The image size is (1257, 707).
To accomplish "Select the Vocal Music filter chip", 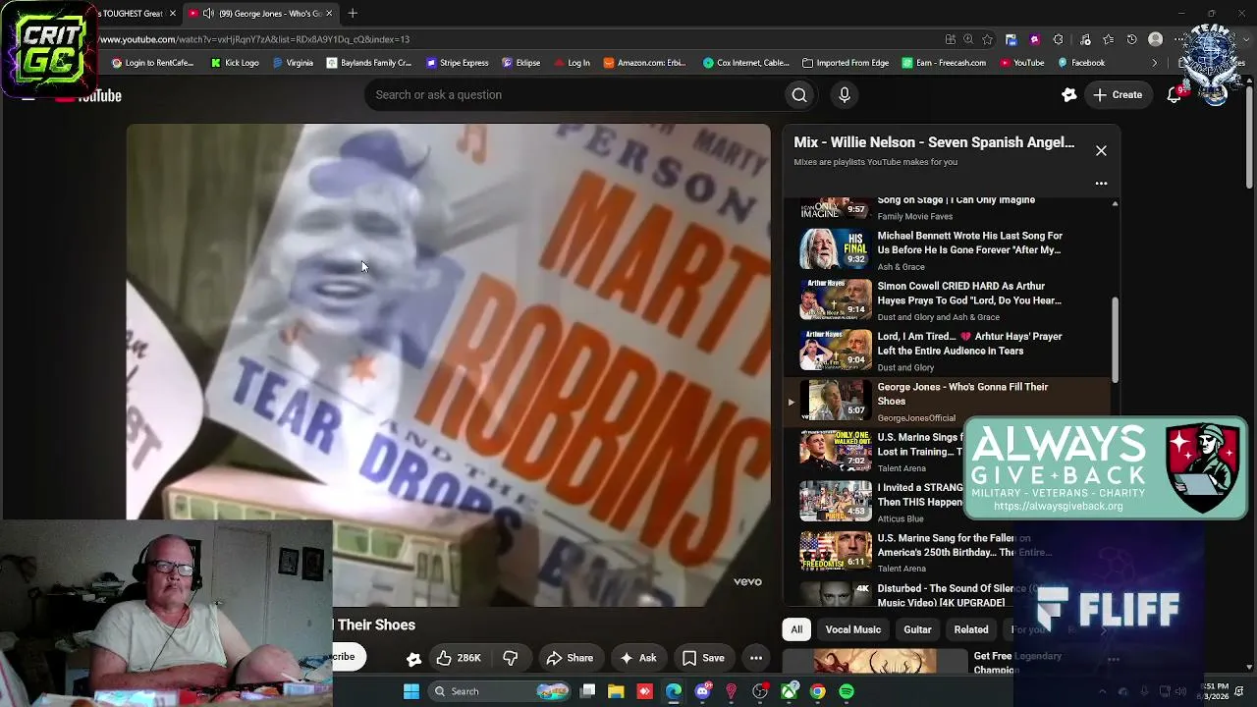I will tap(852, 629).
